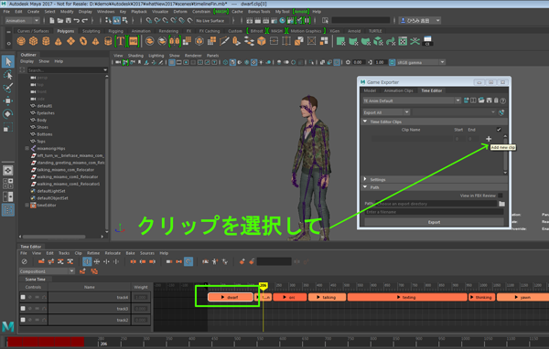Enable View in FBX Review checkbox

500,196
